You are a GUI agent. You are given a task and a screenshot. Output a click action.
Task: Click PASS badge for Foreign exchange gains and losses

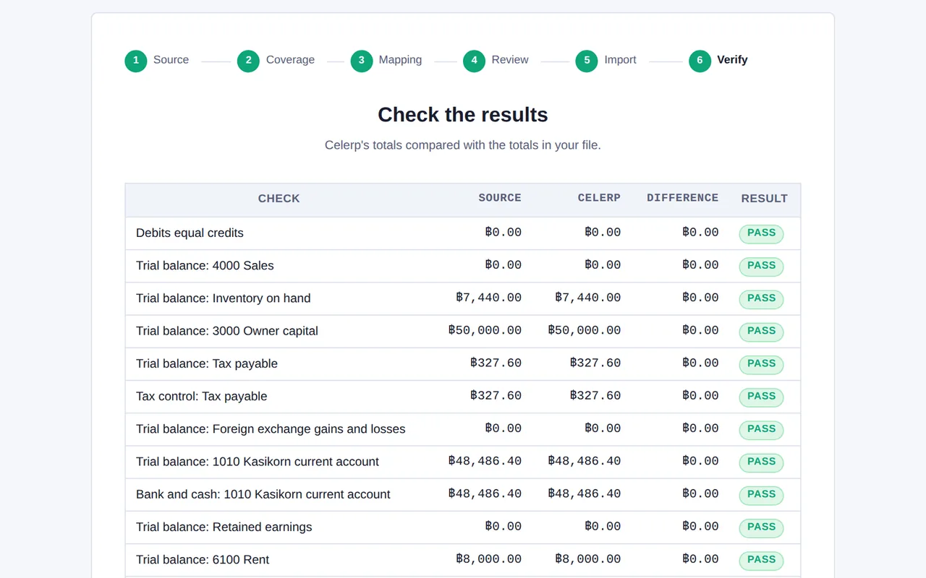761,429
